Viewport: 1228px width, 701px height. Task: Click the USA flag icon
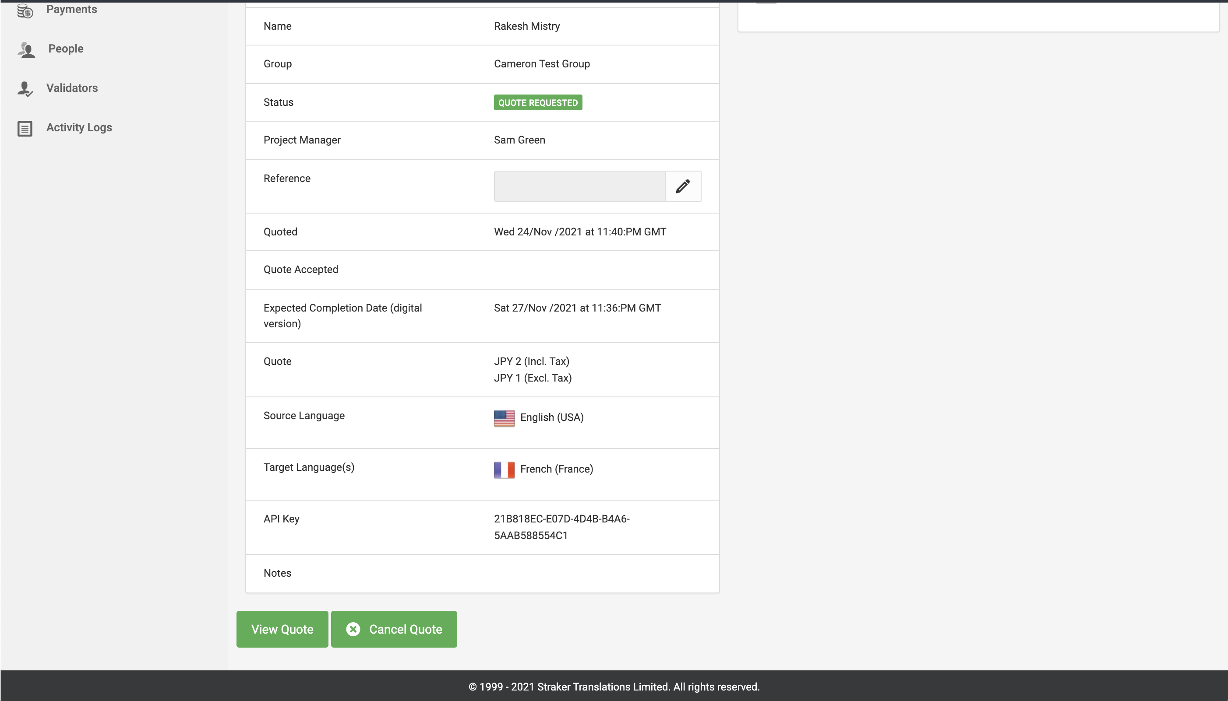point(504,418)
